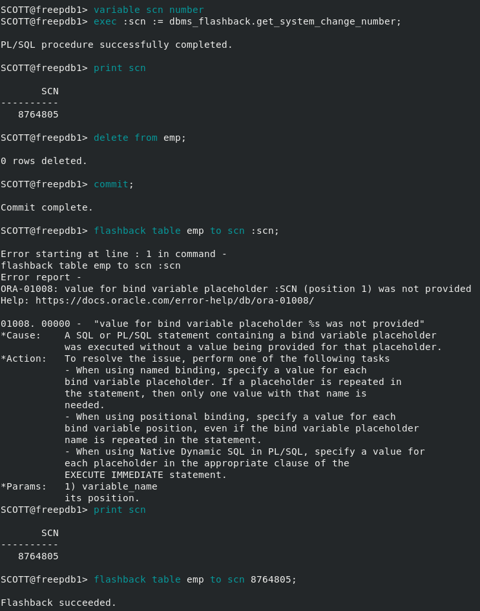Click the 'variable scn number' command line

[x=149, y=10]
